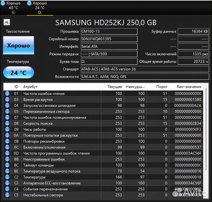Viewport: 212px width, 202px height.
Task: Select the Переназначенные сектора row
Action: (103, 111)
